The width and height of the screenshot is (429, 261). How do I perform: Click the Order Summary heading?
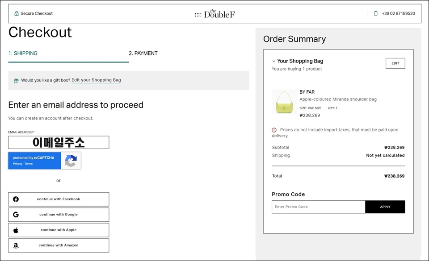[294, 39]
